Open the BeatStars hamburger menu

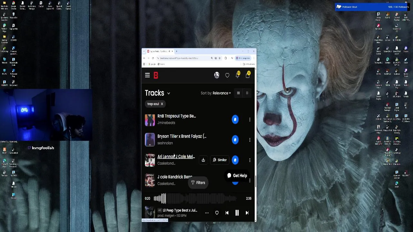pos(147,75)
